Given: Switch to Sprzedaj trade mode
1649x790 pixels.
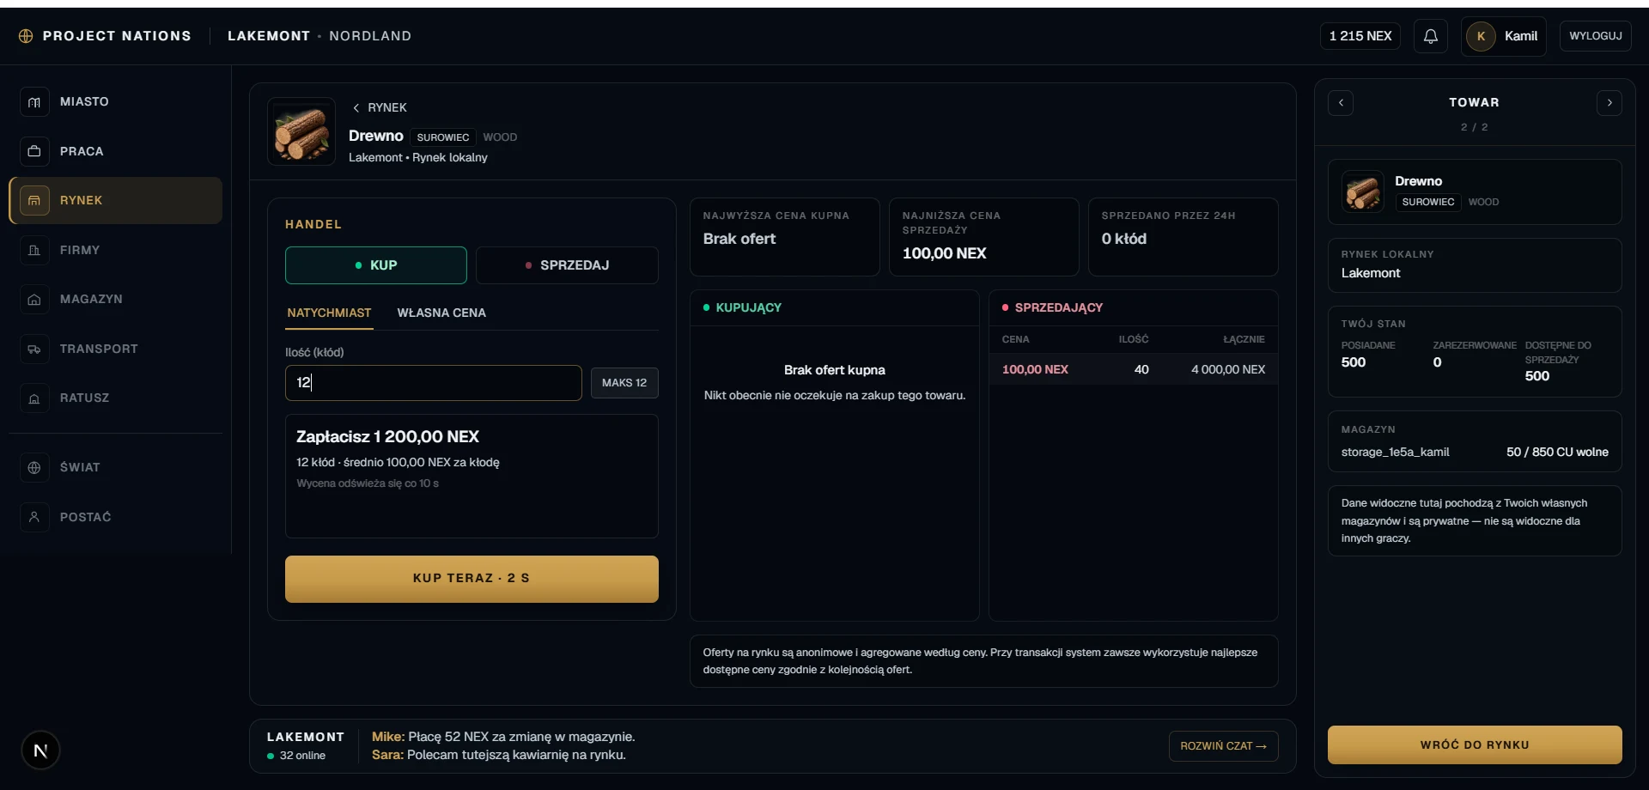Looking at the screenshot, I should click(x=567, y=265).
